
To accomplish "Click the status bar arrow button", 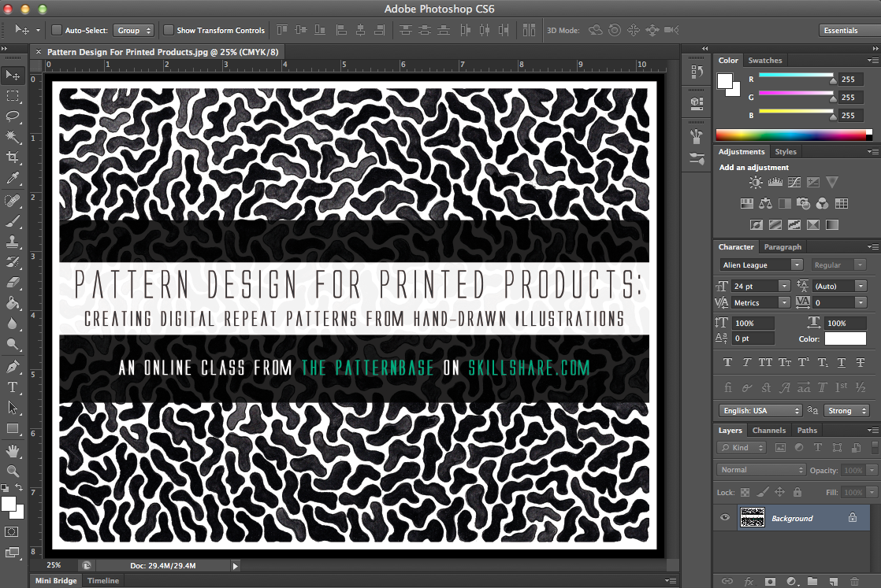I will (x=236, y=565).
